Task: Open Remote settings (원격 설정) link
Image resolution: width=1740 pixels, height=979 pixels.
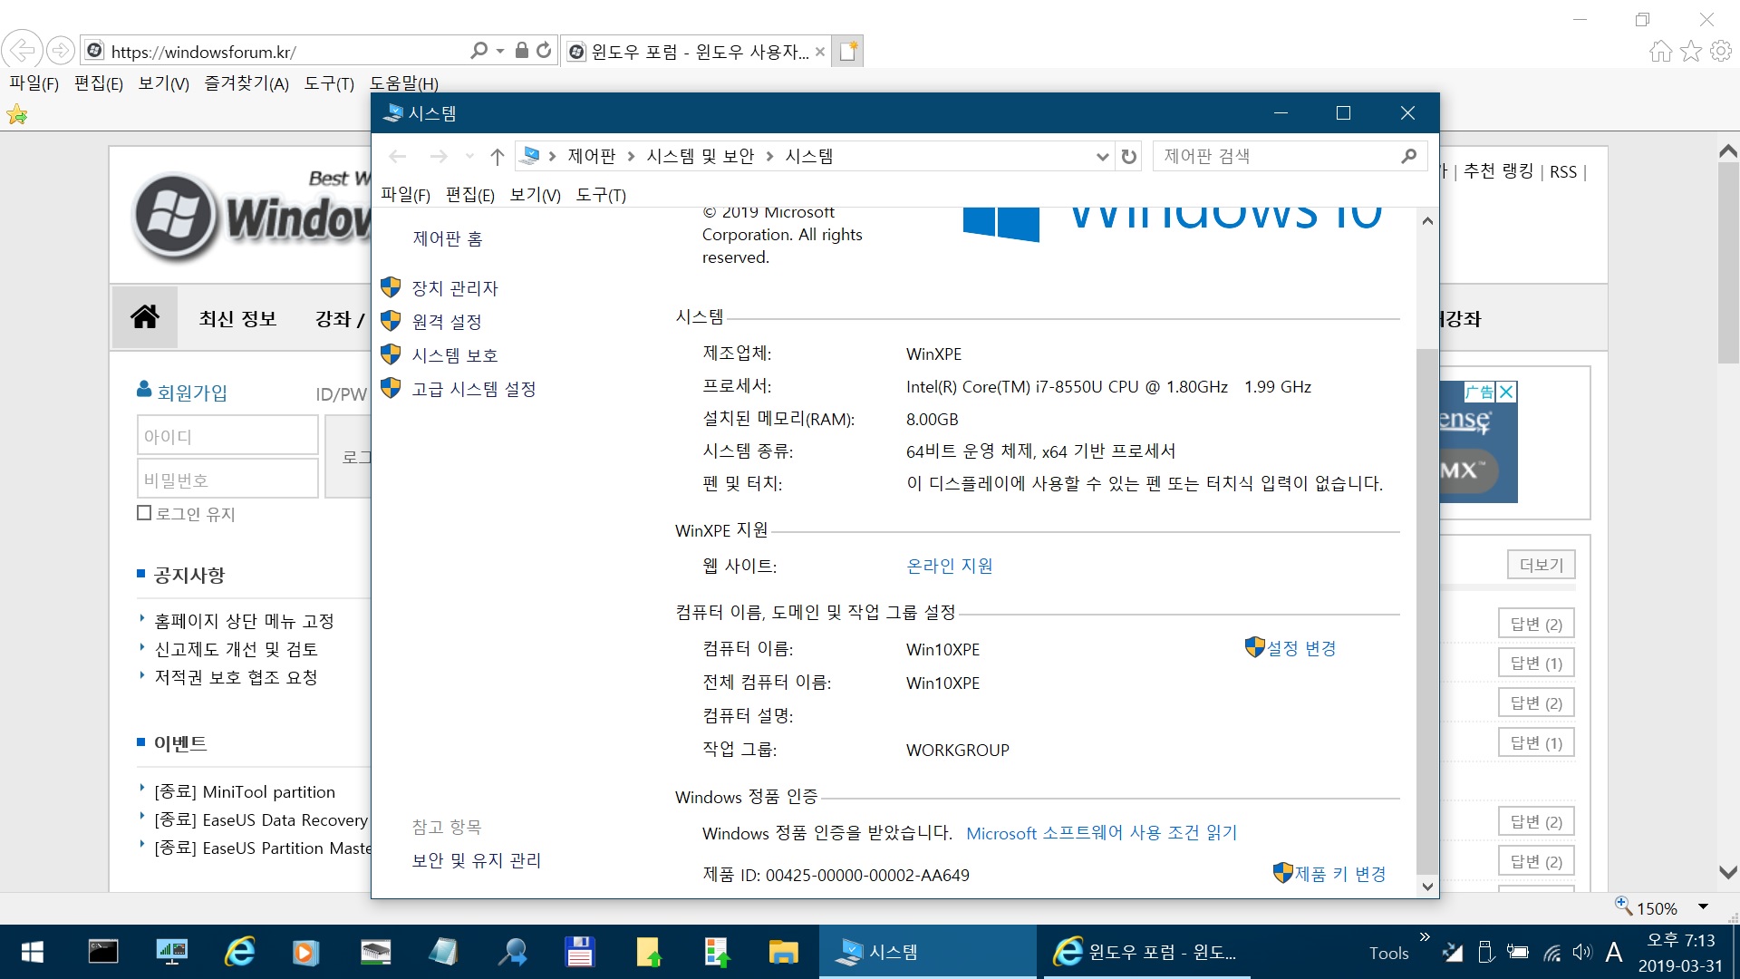Action: point(447,322)
